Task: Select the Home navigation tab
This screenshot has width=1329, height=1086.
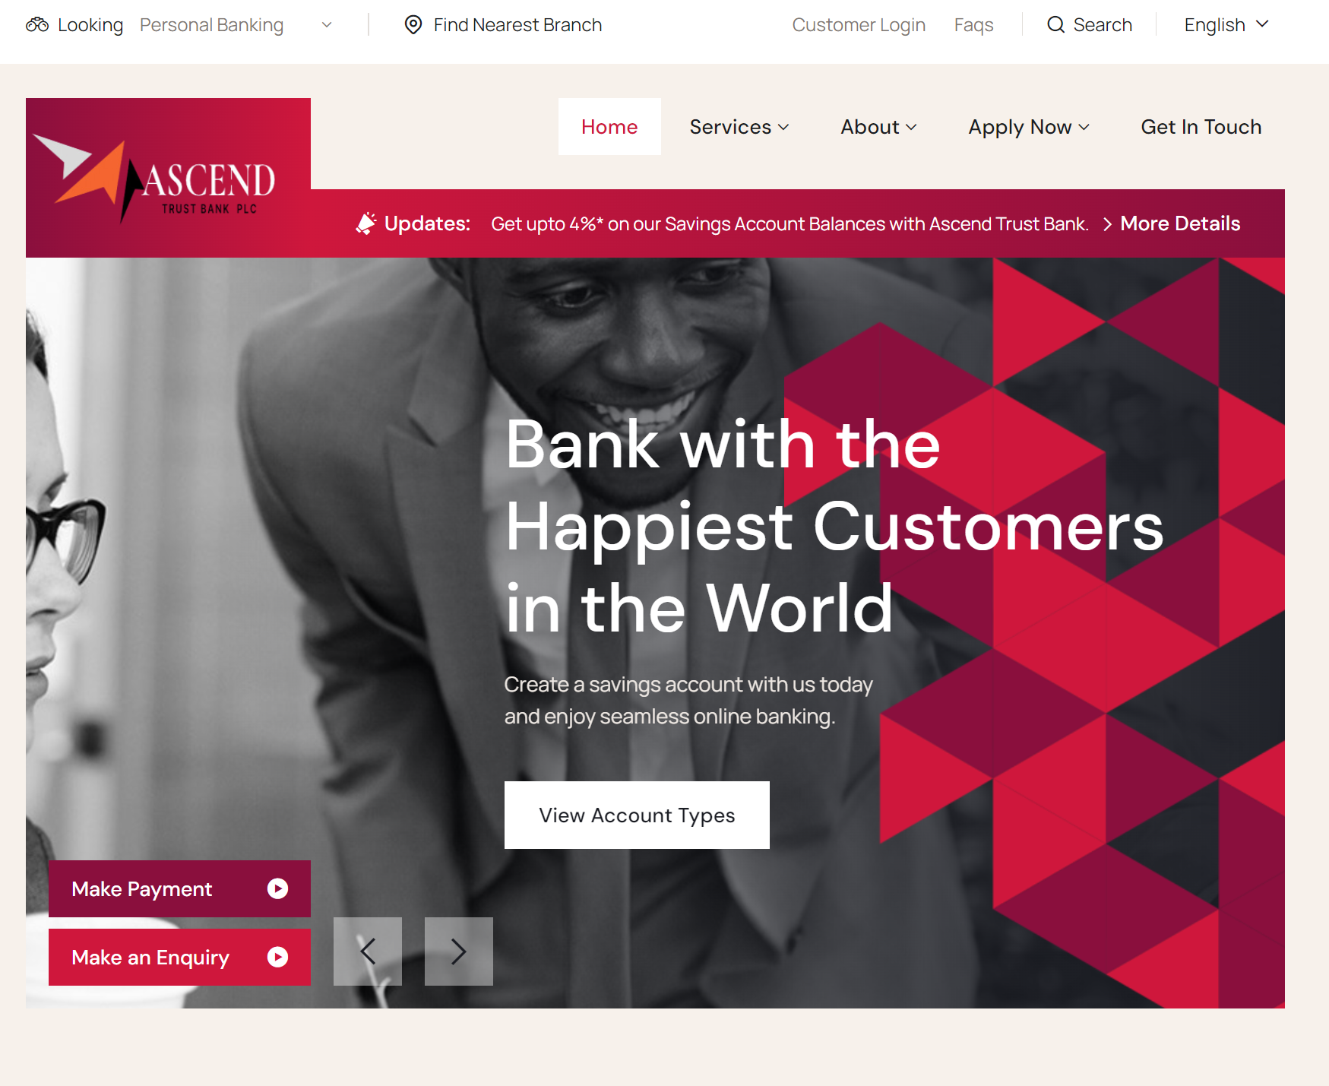Action: point(609,127)
